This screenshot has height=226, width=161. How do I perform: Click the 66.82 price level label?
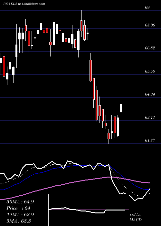pyautogui.click(x=150, y=48)
